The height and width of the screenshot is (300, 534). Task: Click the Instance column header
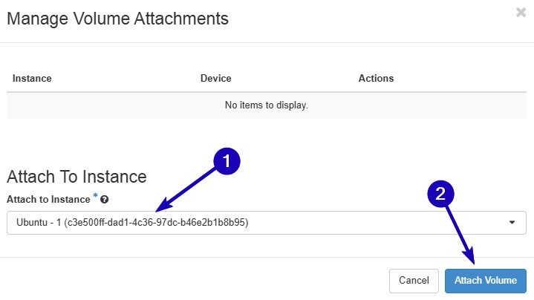pyautogui.click(x=32, y=78)
